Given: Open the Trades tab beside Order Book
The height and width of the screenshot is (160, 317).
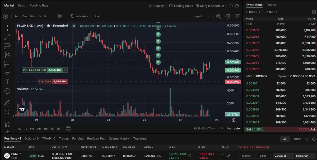Looking at the screenshot, I should click(271, 5).
